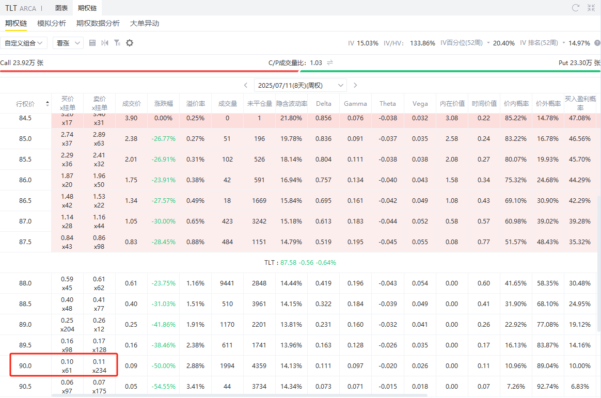Click the 内在价值 column header
Image resolution: width=601 pixels, height=398 pixels.
point(452,103)
